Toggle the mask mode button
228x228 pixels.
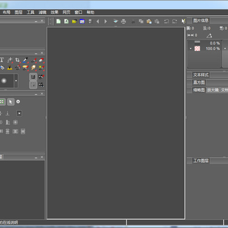[x=33, y=77]
